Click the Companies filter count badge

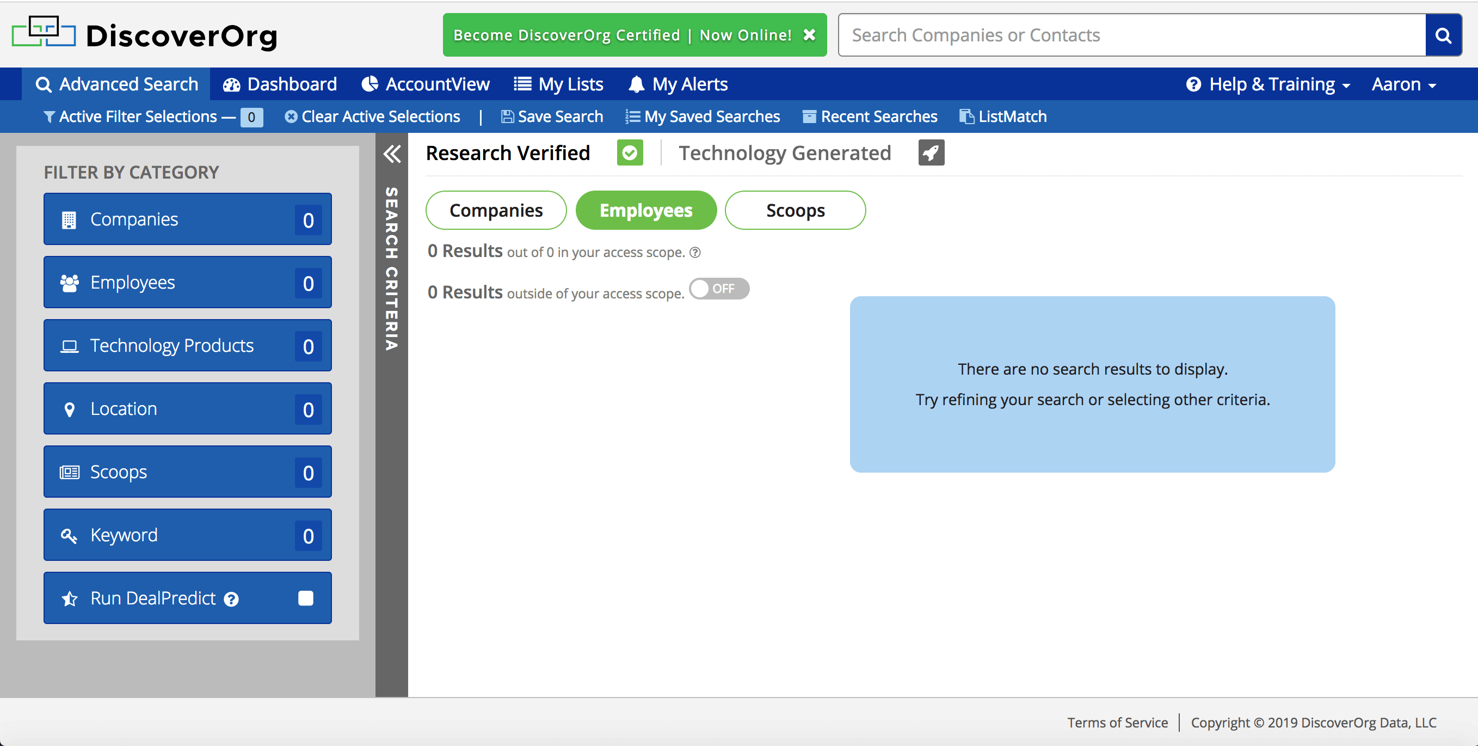point(308,221)
